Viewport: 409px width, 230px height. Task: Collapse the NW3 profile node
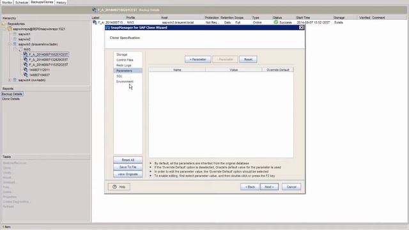click(x=15, y=49)
